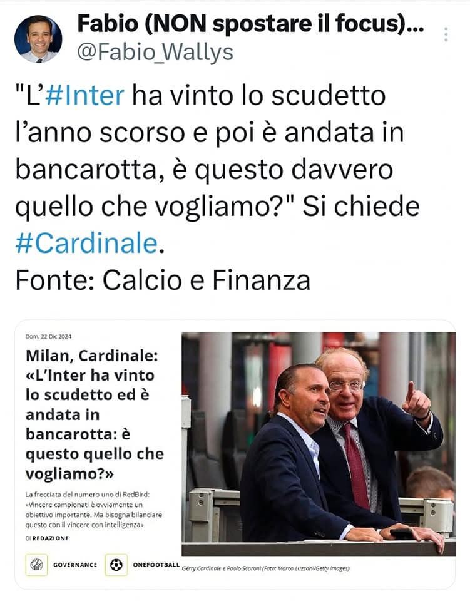The width and height of the screenshot is (470, 601).
Task: Select the article date Dom. 22 Dic 2024
Action: (48, 337)
